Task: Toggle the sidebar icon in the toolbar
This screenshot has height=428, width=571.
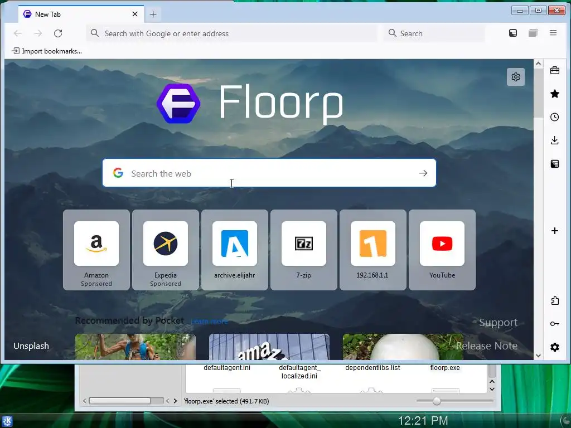Action: pos(513,33)
